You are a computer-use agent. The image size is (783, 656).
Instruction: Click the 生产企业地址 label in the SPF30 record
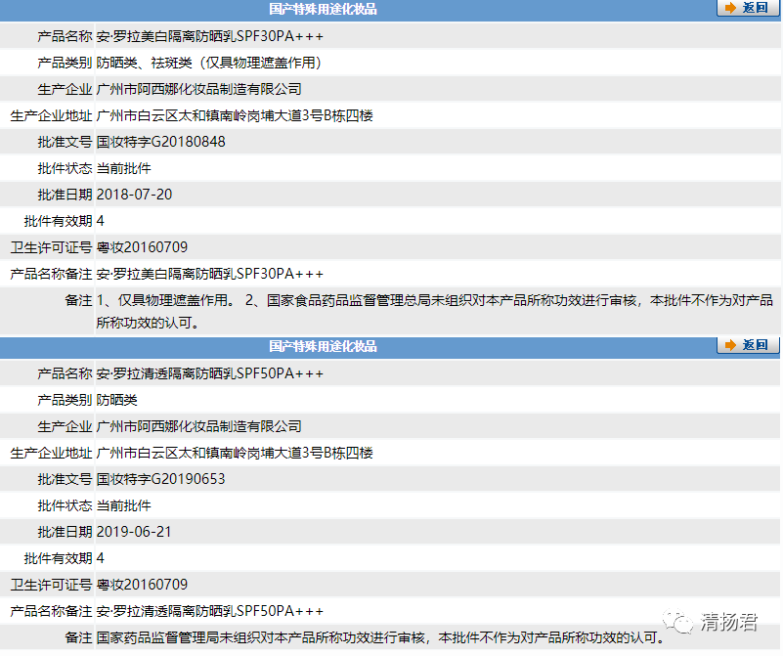click(52, 115)
